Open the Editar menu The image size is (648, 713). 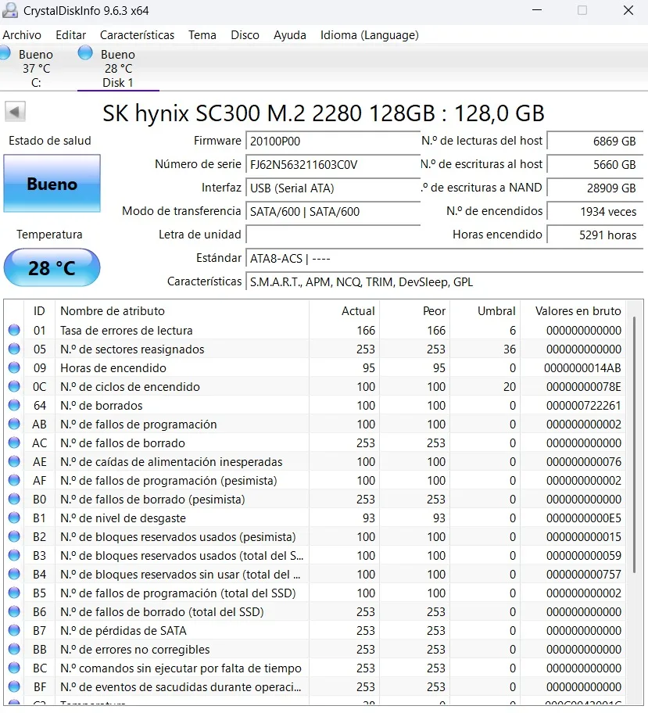coord(70,35)
